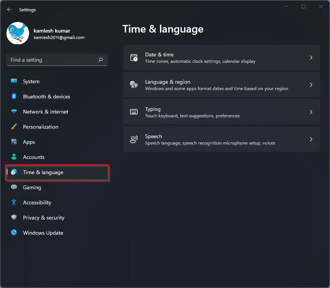Click the Windows Update sync icon
This screenshot has width=330, height=288.
14,232
